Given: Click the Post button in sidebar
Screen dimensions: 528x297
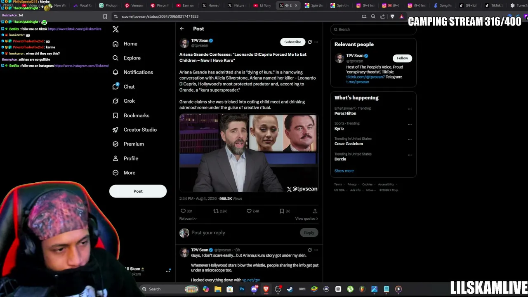Looking at the screenshot, I should [x=138, y=191].
